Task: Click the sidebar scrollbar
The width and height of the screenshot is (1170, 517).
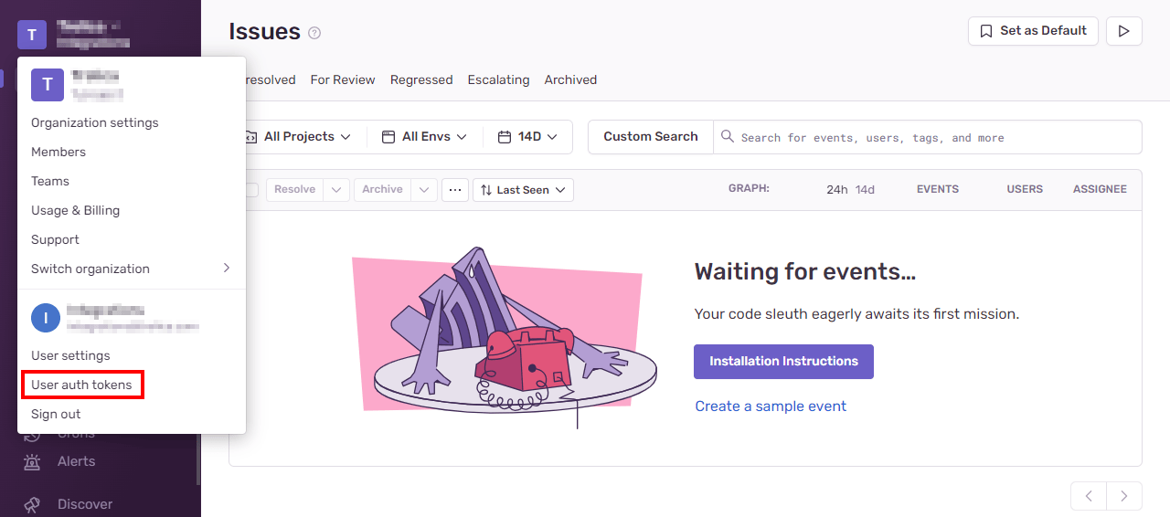Action: [198, 457]
